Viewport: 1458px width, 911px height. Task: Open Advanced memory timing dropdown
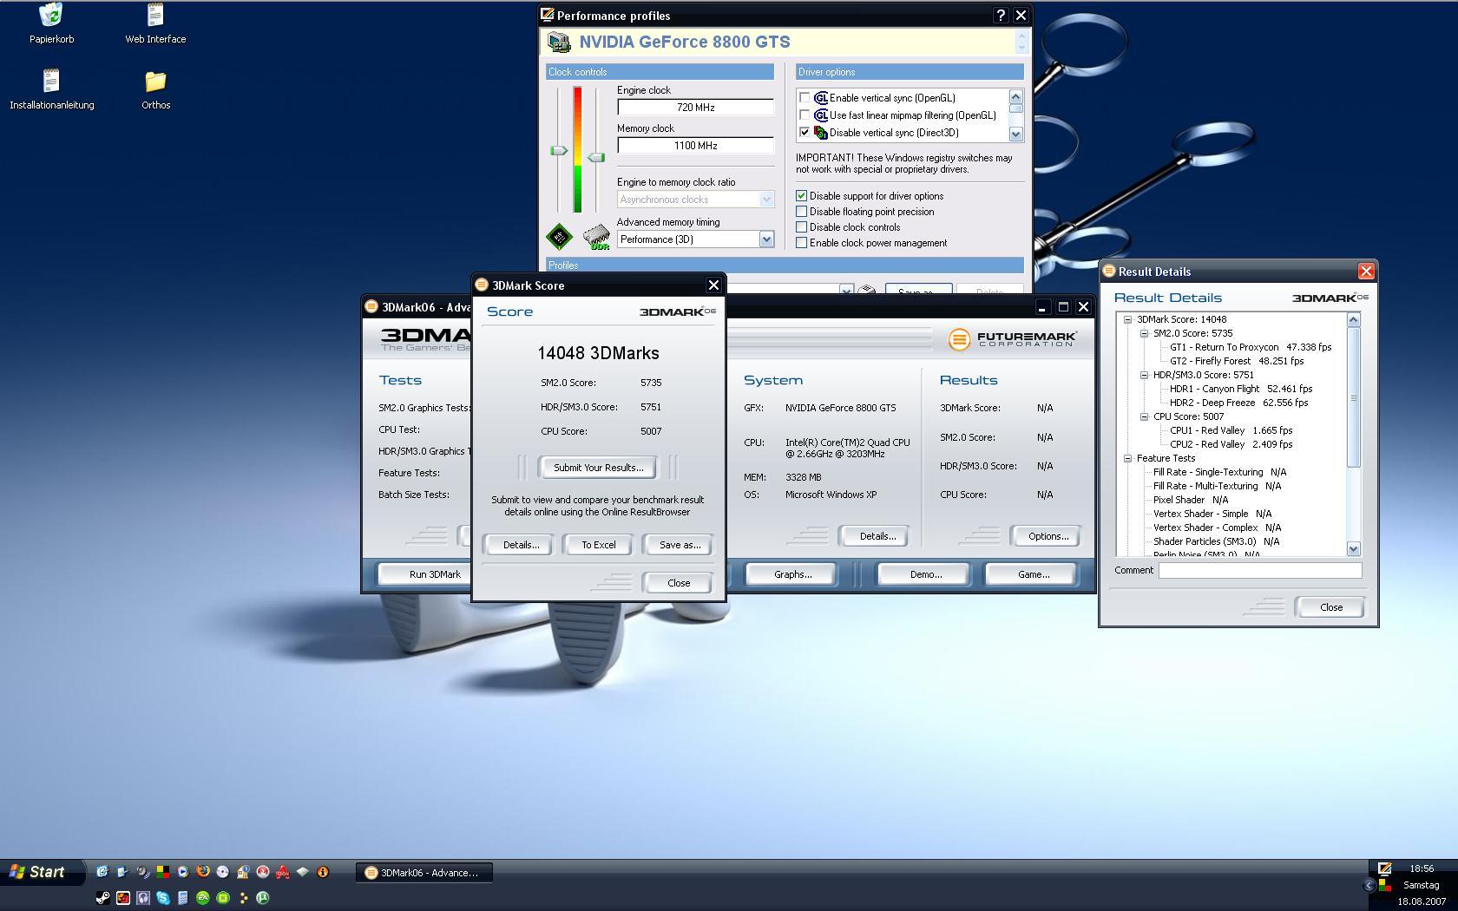[766, 239]
